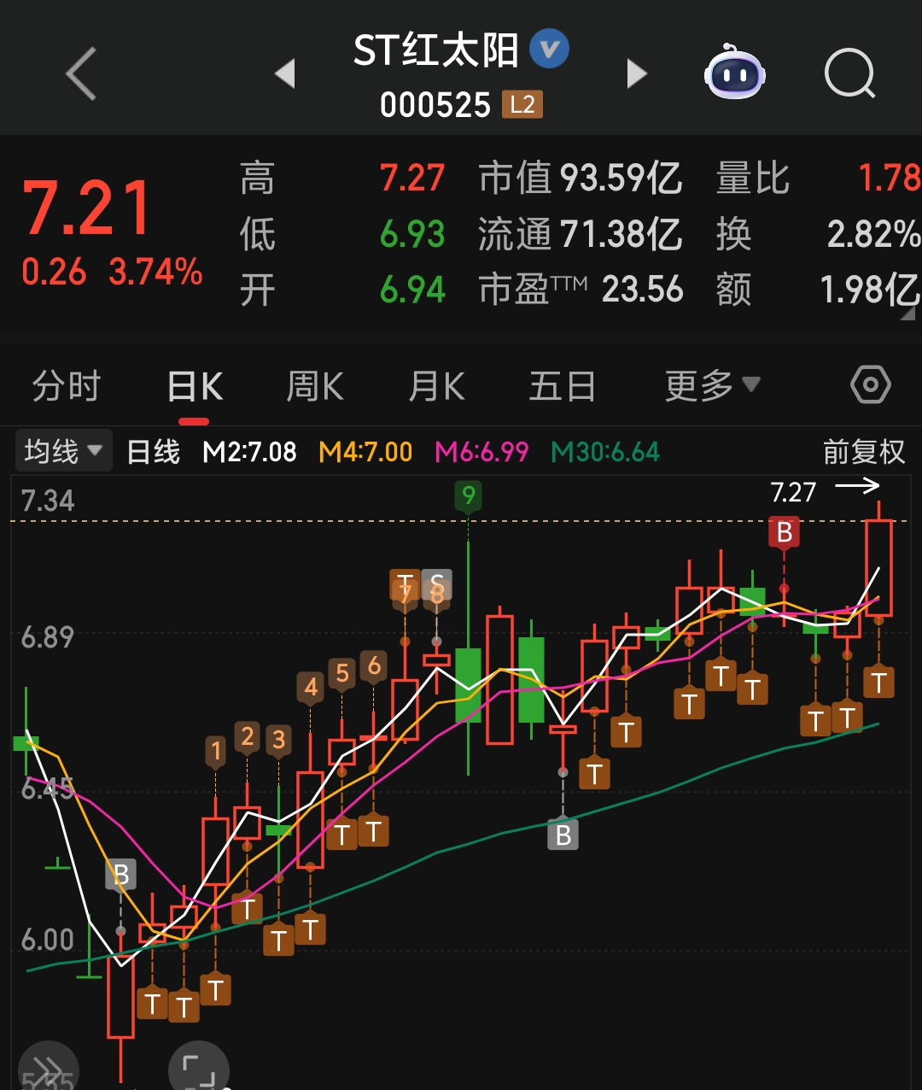This screenshot has width=922, height=1090.
Task: Tap the double-arrow icon at bottom left
Action: [47, 1068]
